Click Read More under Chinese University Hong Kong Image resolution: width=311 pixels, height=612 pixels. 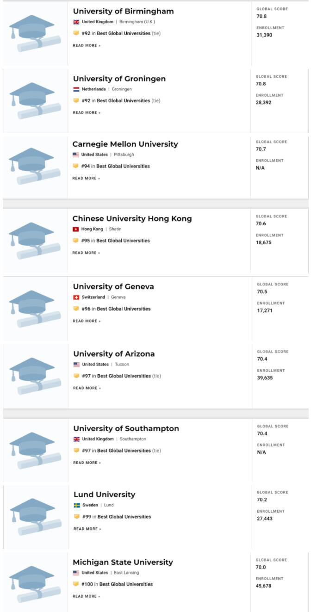click(86, 253)
